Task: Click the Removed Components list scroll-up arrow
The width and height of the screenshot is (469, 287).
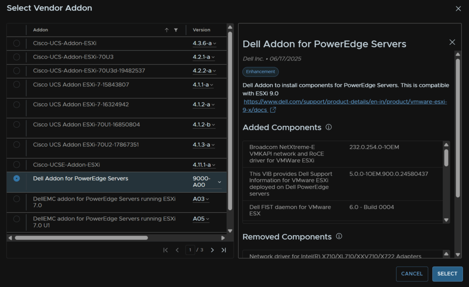Action: tap(446, 254)
